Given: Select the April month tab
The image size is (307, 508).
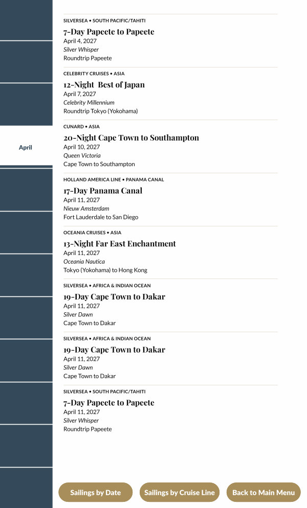Looking at the screenshot, I should tap(26, 147).
